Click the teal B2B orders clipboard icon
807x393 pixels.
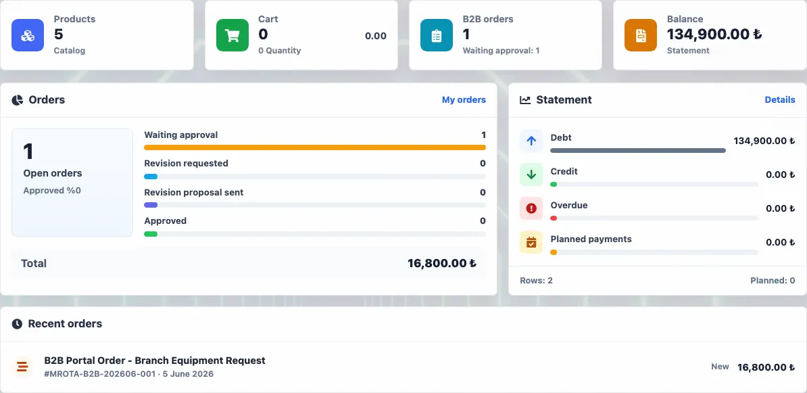pos(437,35)
